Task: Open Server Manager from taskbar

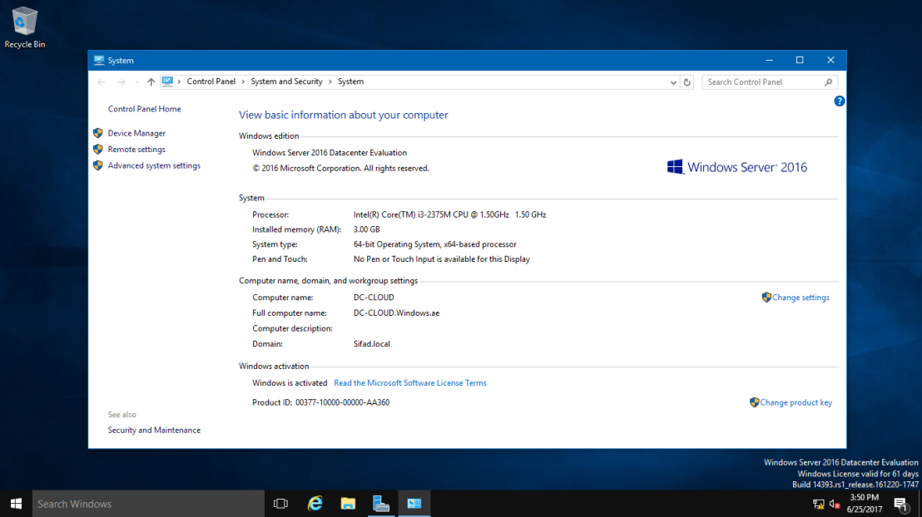Action: [x=381, y=504]
